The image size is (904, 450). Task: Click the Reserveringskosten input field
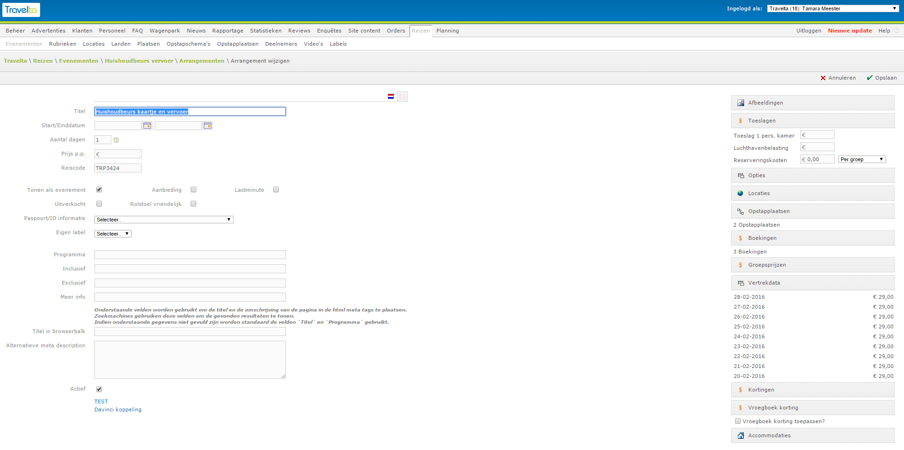(817, 159)
